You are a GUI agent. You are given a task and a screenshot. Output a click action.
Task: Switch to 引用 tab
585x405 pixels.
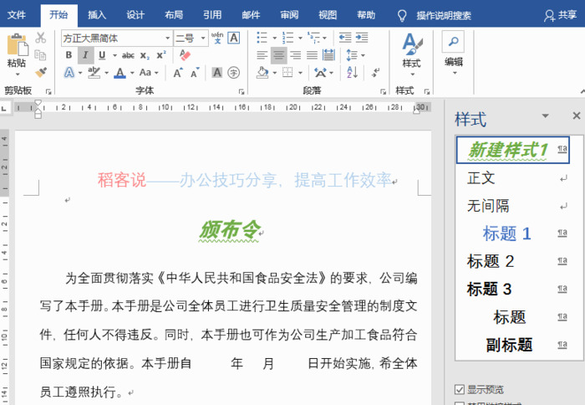click(x=212, y=15)
